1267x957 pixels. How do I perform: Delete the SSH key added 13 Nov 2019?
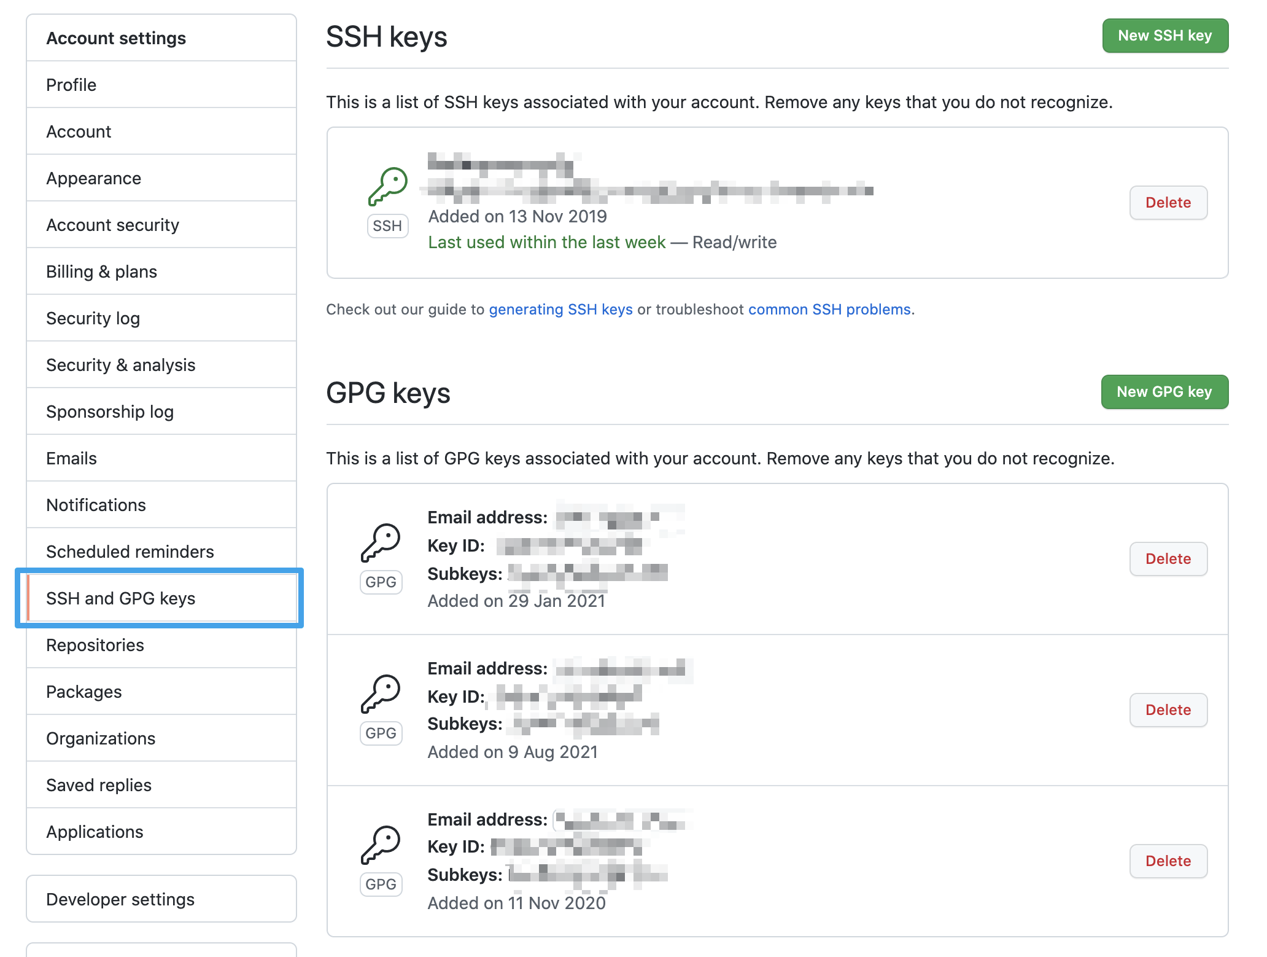(x=1168, y=203)
